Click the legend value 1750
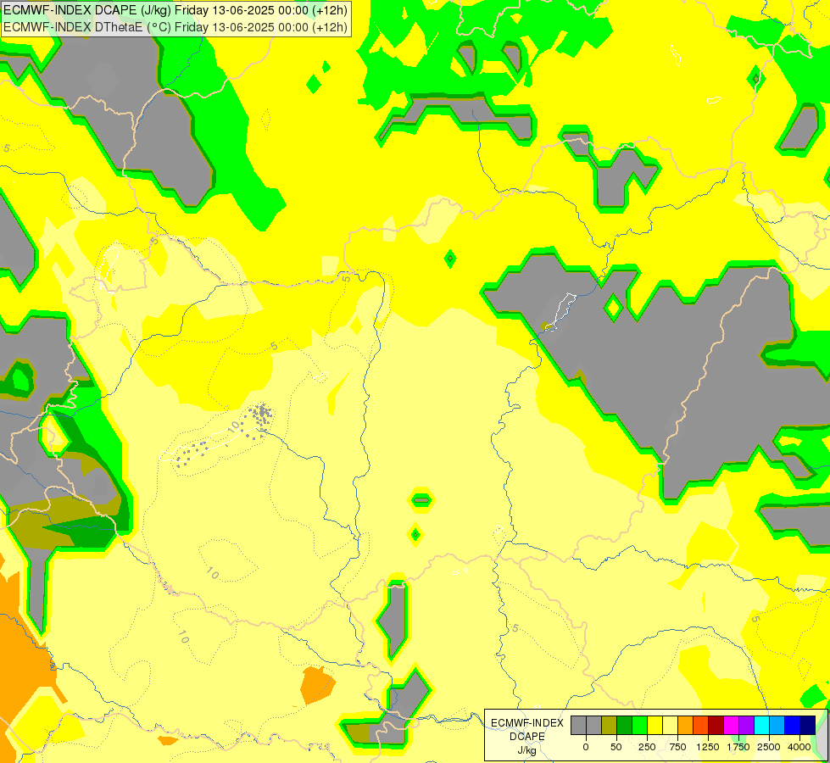This screenshot has width=830, height=763. coord(738,747)
